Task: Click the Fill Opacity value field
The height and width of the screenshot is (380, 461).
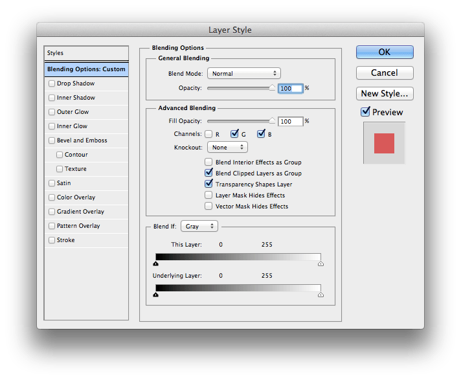Action: pyautogui.click(x=291, y=121)
